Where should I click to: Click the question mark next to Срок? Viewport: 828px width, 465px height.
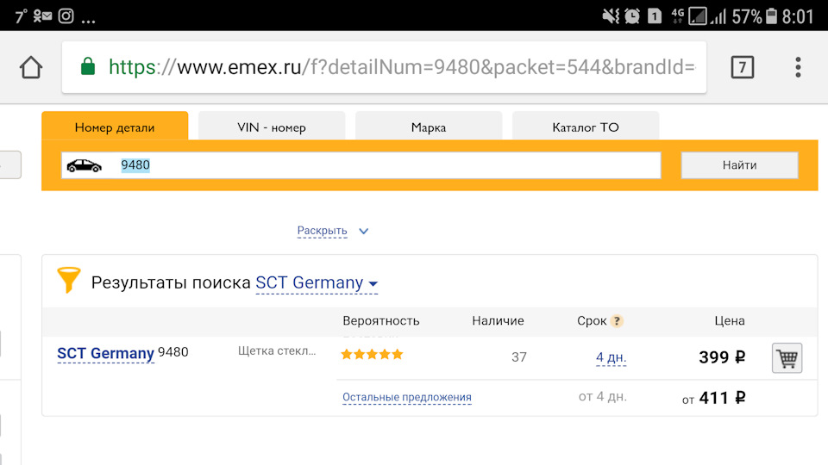click(617, 321)
